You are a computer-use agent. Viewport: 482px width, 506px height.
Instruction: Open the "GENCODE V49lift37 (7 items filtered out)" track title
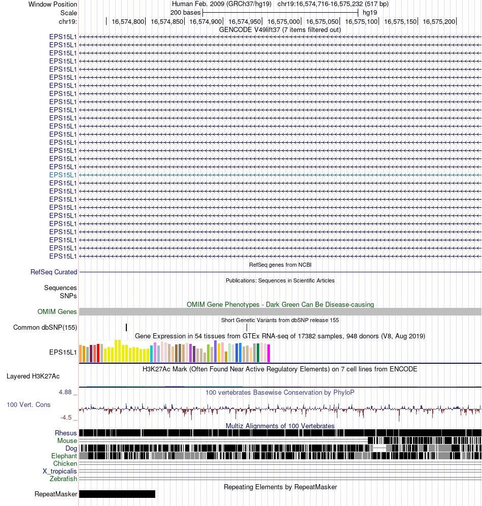tap(280, 29)
